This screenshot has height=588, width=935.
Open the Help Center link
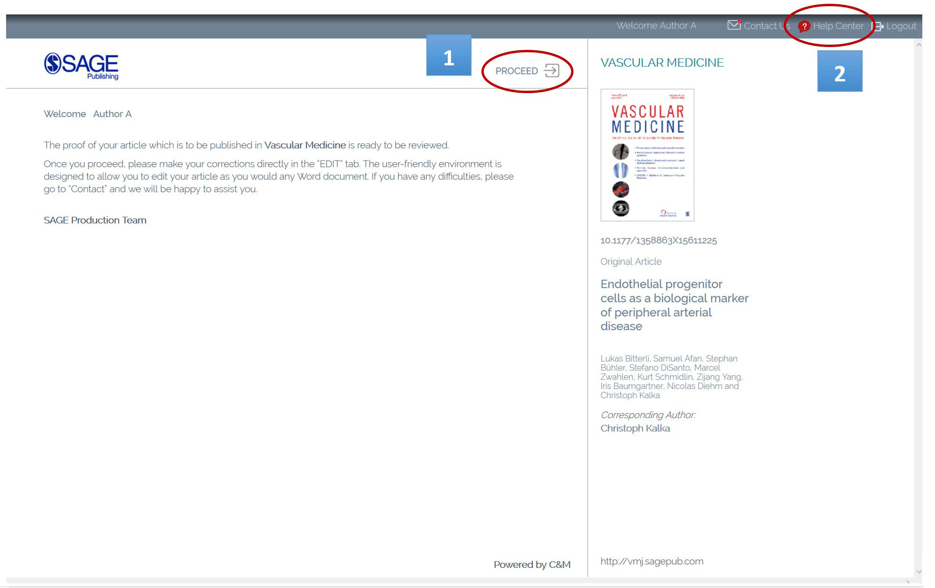(838, 26)
